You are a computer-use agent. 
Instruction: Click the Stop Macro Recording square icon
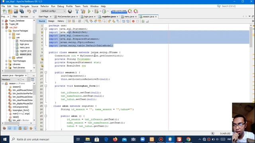pyautogui.click(x=137, y=21)
